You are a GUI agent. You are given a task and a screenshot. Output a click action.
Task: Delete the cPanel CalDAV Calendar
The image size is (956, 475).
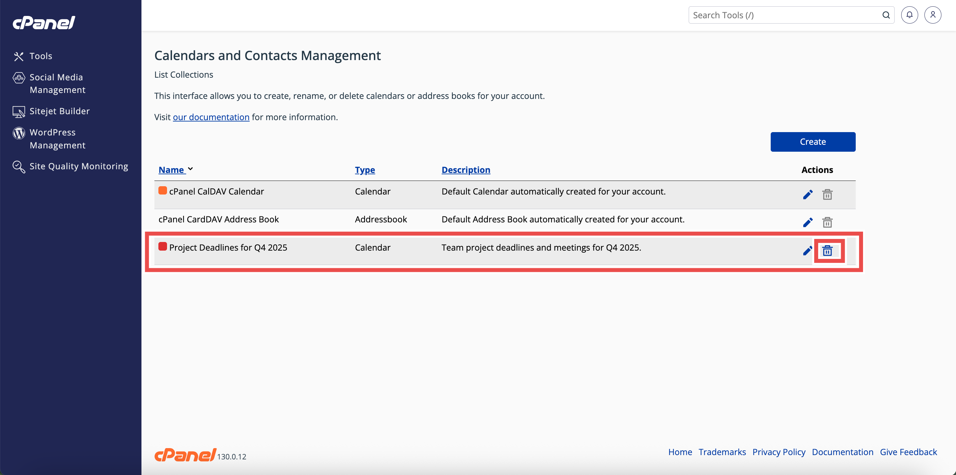[x=827, y=195]
